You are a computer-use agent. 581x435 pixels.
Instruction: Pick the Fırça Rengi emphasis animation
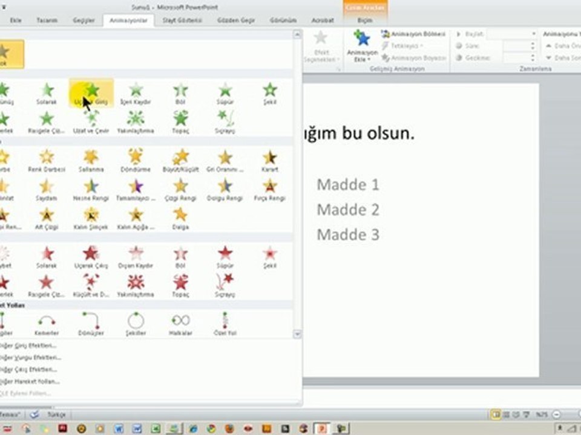(270, 190)
